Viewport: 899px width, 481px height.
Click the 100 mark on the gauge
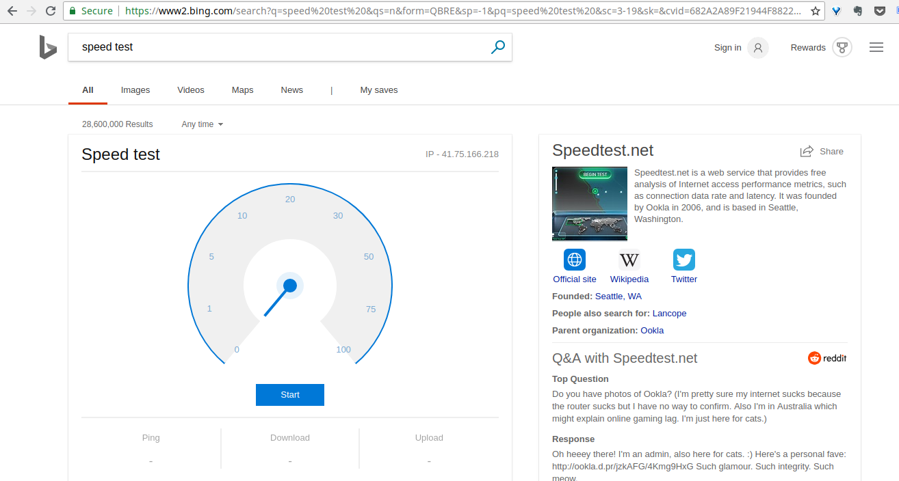[343, 350]
